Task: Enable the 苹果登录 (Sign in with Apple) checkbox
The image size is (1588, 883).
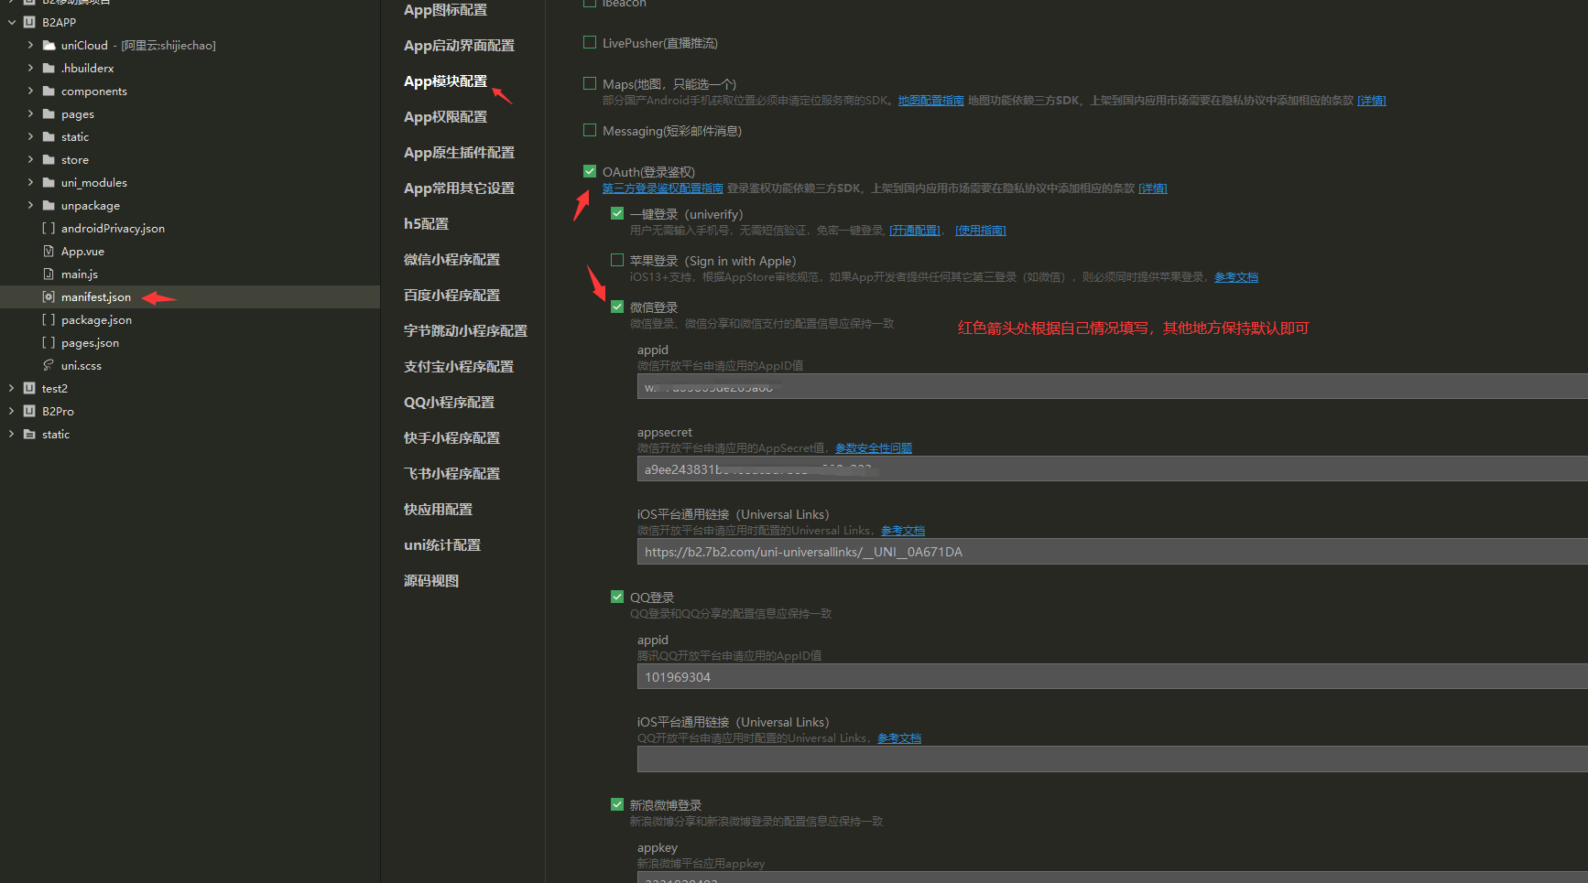Action: [617, 261]
